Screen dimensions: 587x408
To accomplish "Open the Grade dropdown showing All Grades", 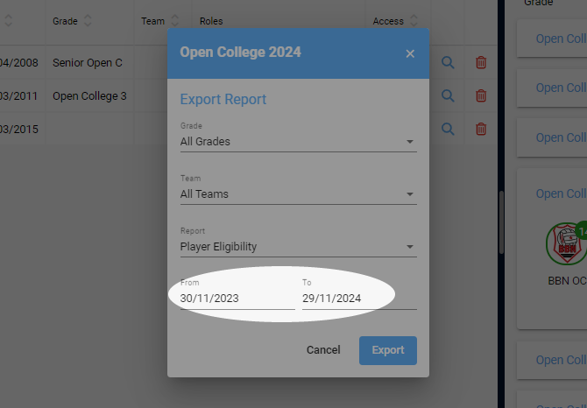I will pyautogui.click(x=299, y=142).
